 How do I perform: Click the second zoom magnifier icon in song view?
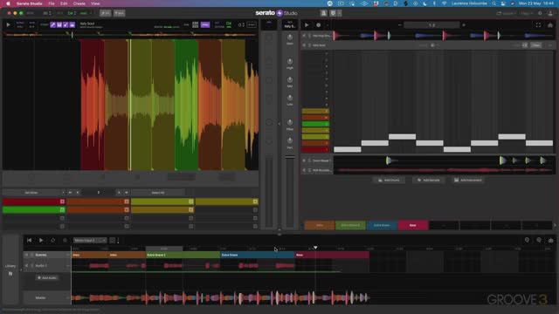[x=539, y=241]
